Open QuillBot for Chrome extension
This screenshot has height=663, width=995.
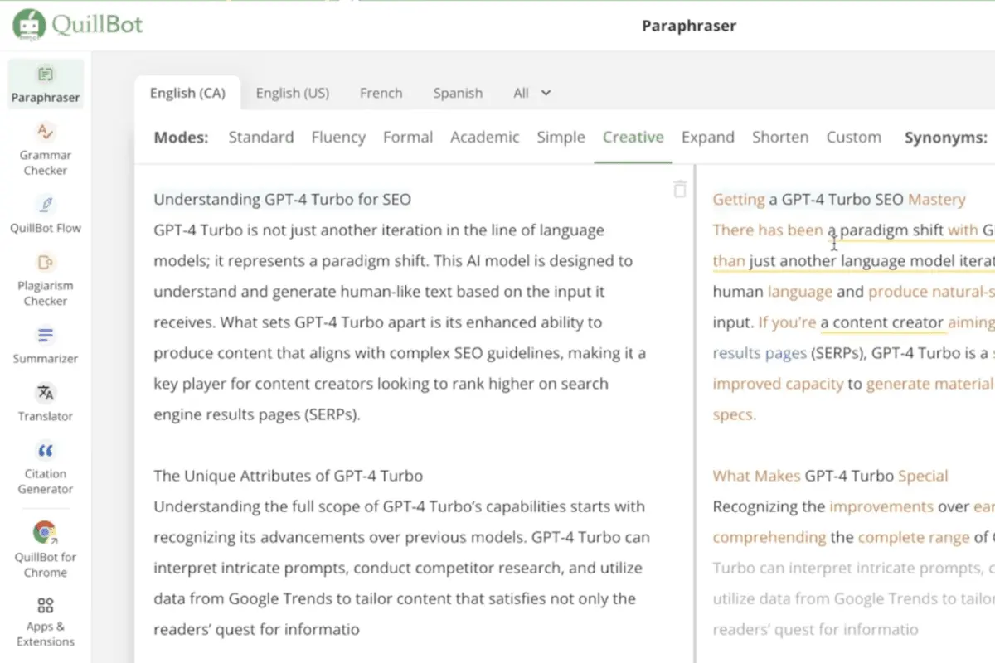coord(46,549)
